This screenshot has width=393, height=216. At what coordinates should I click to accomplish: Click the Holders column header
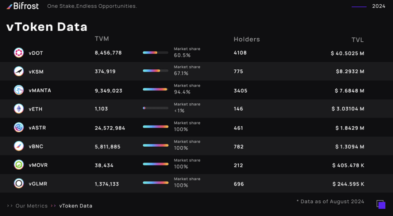(x=247, y=39)
